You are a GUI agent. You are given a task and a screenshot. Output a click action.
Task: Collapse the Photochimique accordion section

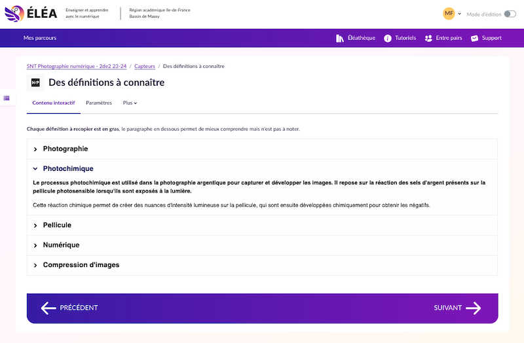click(x=68, y=168)
